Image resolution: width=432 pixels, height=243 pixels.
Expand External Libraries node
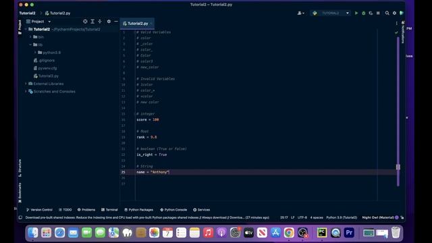click(26, 84)
